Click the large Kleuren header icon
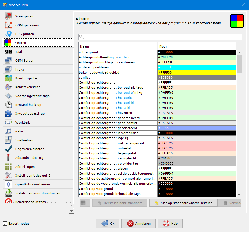This screenshot has width=249, height=232. point(237,21)
